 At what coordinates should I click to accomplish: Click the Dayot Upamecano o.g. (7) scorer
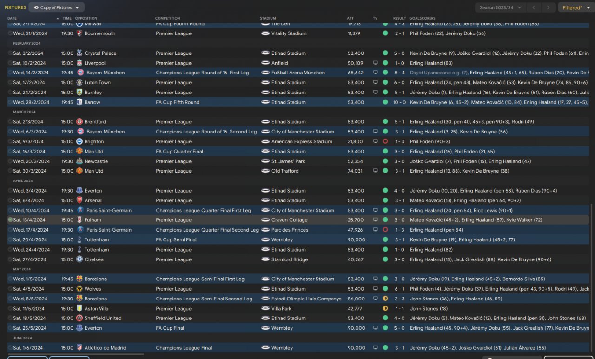tap(438, 73)
